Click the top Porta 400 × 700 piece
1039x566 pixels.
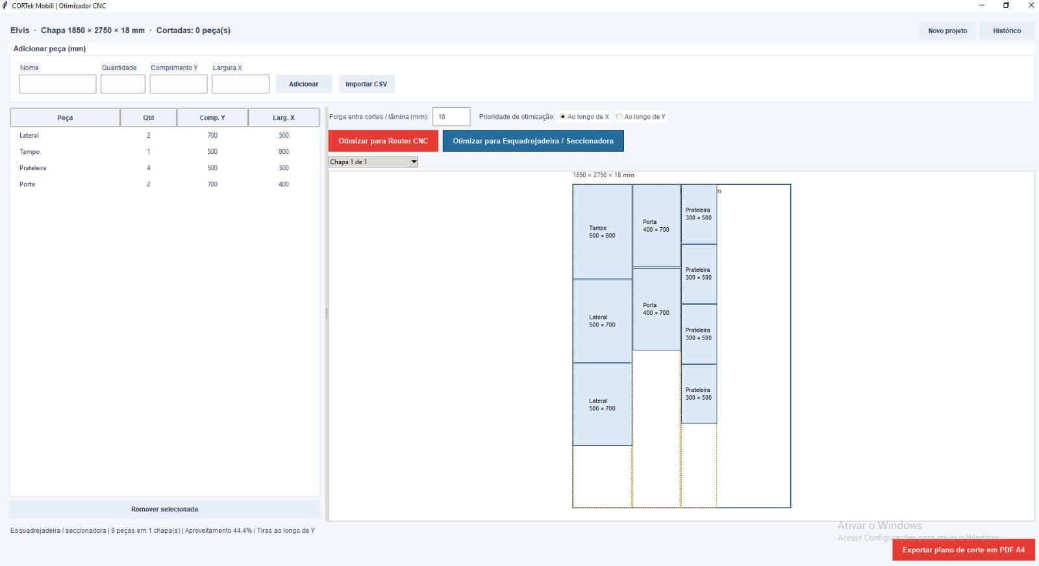click(x=657, y=226)
